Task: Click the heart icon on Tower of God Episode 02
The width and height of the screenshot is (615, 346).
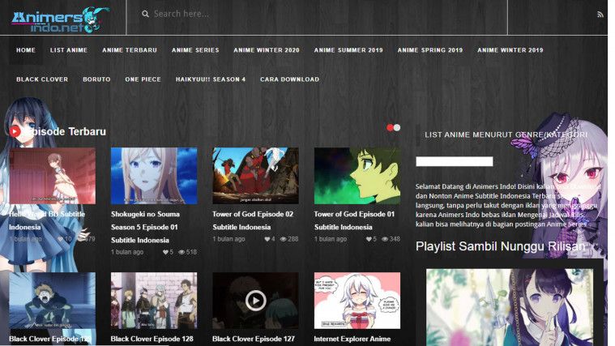Action: 267,239
